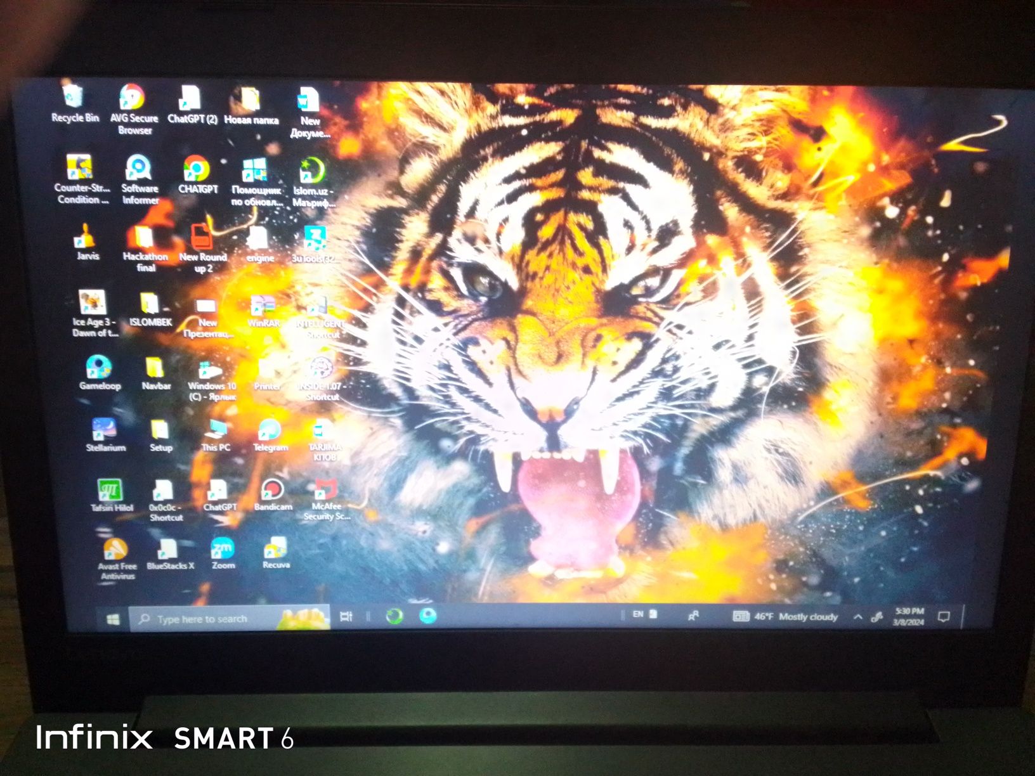Select the Bandicam desktop icon
The height and width of the screenshot is (776, 1035).
[273, 495]
